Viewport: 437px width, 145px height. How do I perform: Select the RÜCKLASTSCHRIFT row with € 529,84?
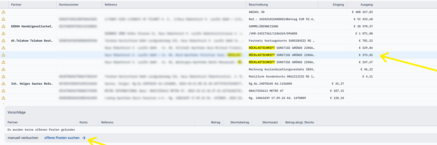(281, 48)
